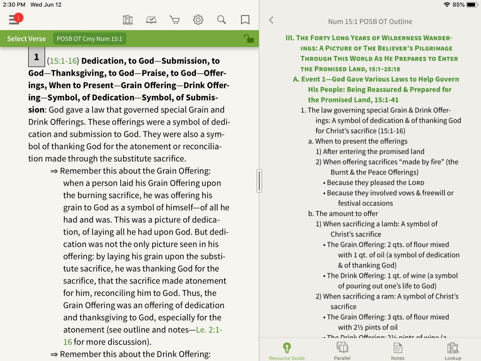Viewport: 481px width, 361px height.
Task: Tap the search magnifier icon
Action: (x=222, y=20)
